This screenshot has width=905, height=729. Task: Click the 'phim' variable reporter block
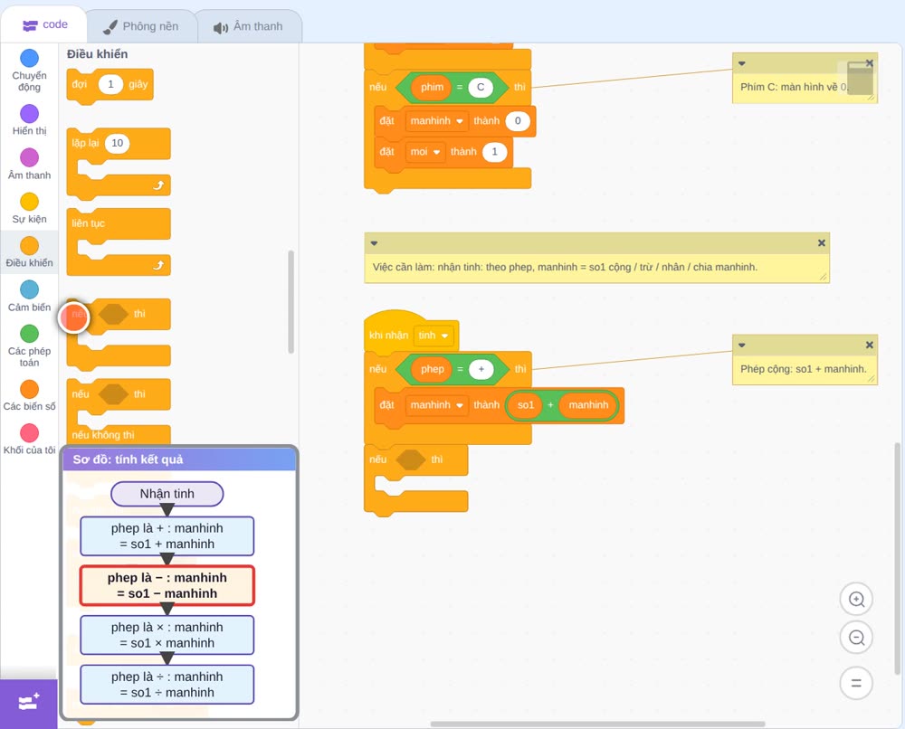click(432, 88)
